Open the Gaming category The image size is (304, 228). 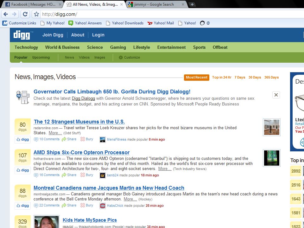[x=118, y=47]
